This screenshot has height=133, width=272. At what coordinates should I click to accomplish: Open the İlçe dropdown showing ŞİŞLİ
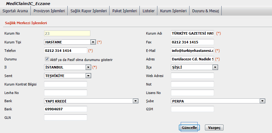pyautogui.click(x=215, y=67)
